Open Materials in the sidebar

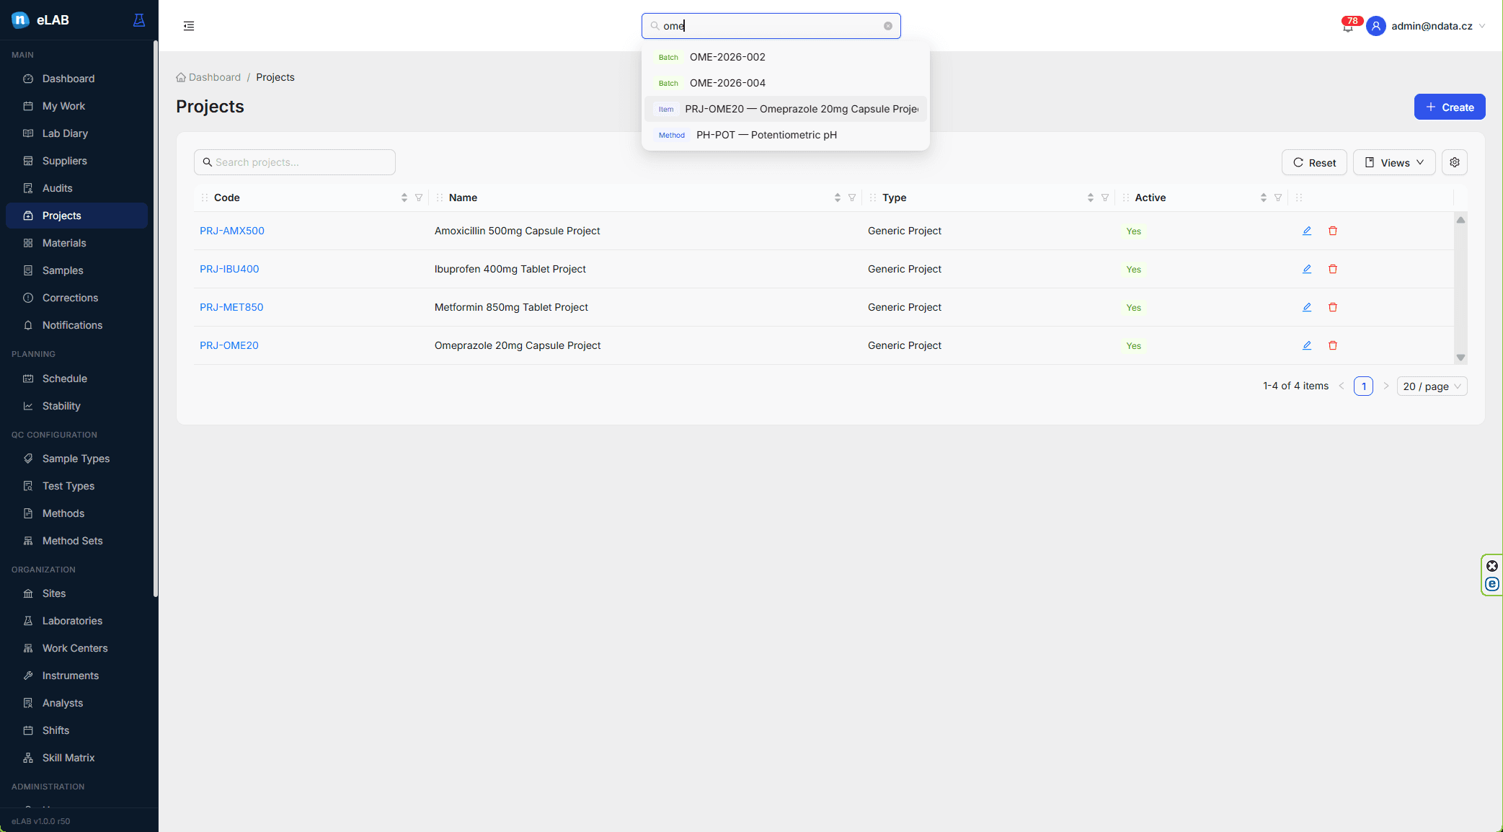pyautogui.click(x=76, y=243)
